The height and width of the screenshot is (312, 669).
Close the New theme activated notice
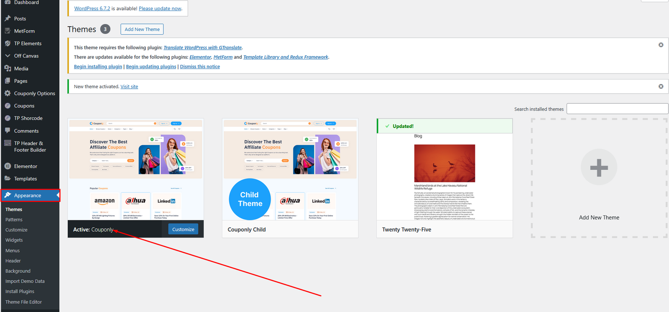pyautogui.click(x=661, y=87)
